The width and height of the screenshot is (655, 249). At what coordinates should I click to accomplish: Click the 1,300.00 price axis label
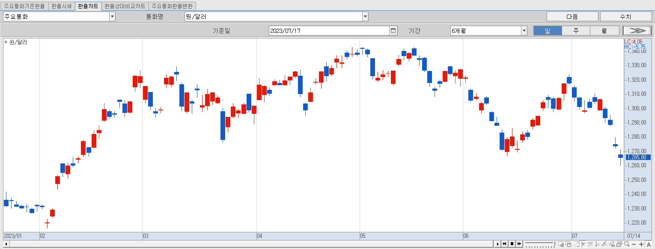tap(637, 108)
